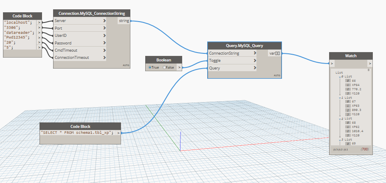
Task: Click the Watch node input port arrow
Action: coord(332,64)
